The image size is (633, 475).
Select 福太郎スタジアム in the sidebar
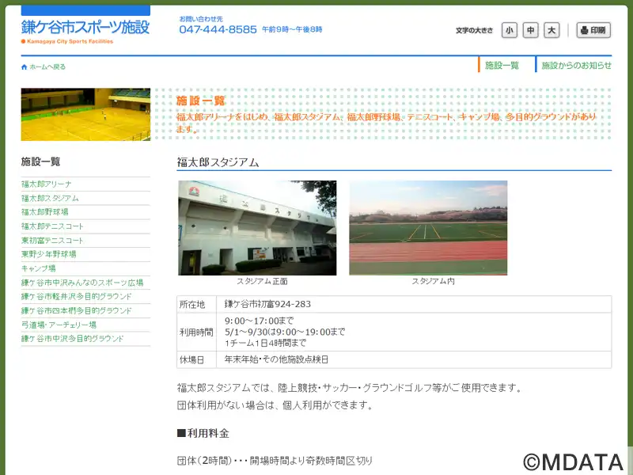point(50,199)
